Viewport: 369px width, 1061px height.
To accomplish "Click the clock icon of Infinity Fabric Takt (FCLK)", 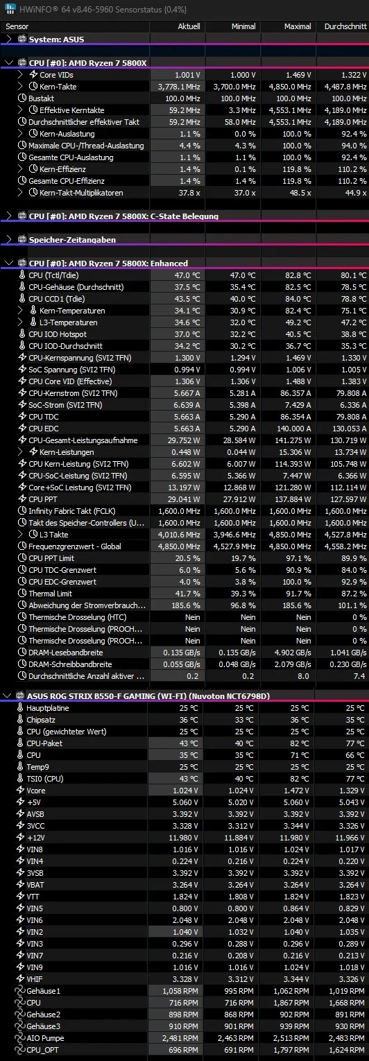I will coord(21,511).
